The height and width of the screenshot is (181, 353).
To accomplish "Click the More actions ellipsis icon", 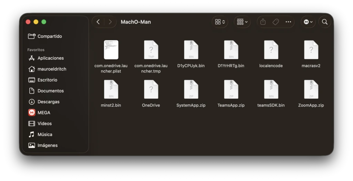I will (x=288, y=22).
